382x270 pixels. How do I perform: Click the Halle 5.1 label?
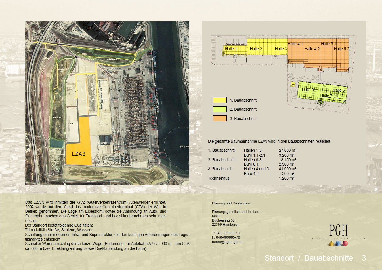coord(328,44)
